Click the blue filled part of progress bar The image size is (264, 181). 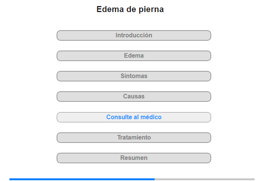point(82,179)
